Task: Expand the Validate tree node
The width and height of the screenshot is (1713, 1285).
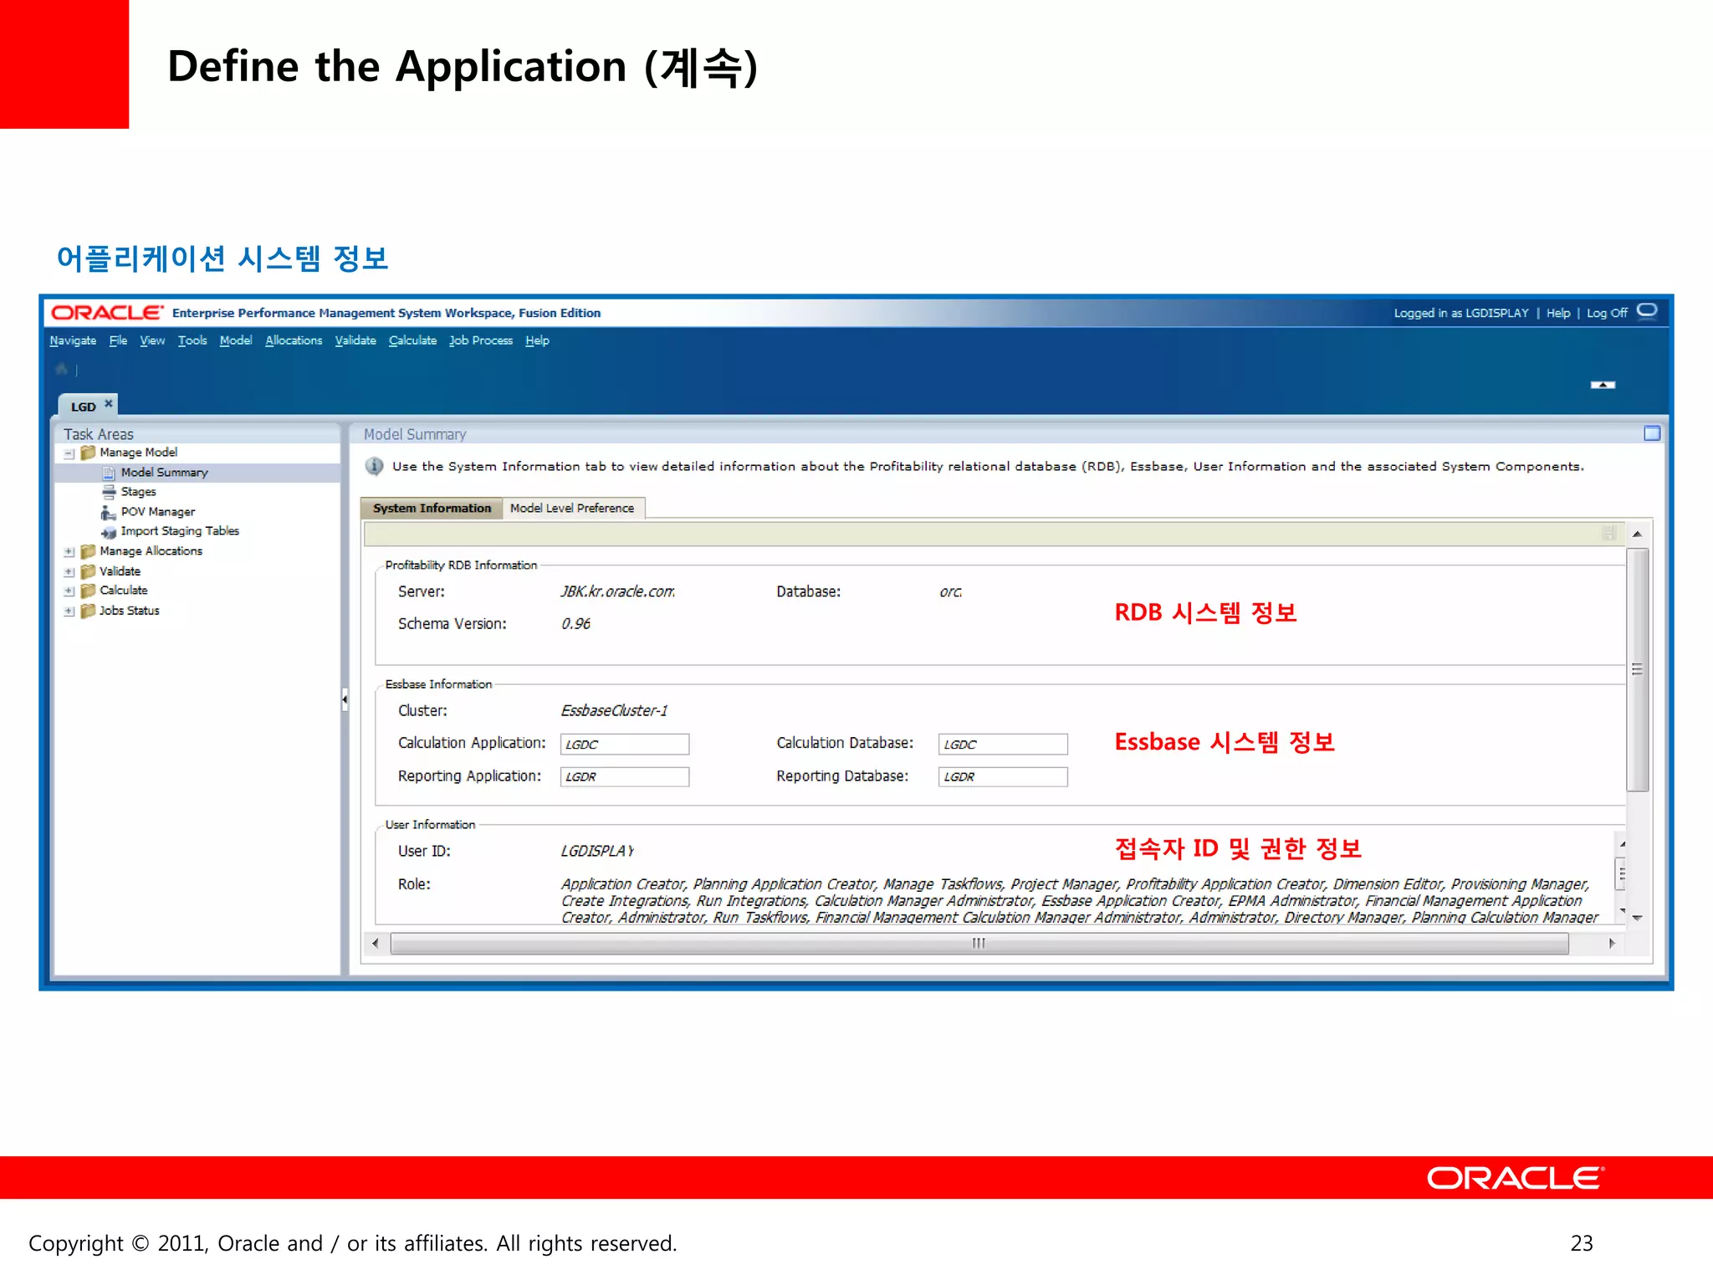Action: (69, 572)
